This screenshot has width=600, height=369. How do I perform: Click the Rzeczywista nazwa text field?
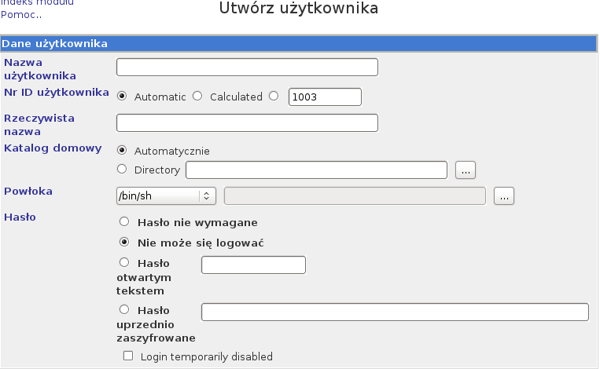[x=247, y=123]
